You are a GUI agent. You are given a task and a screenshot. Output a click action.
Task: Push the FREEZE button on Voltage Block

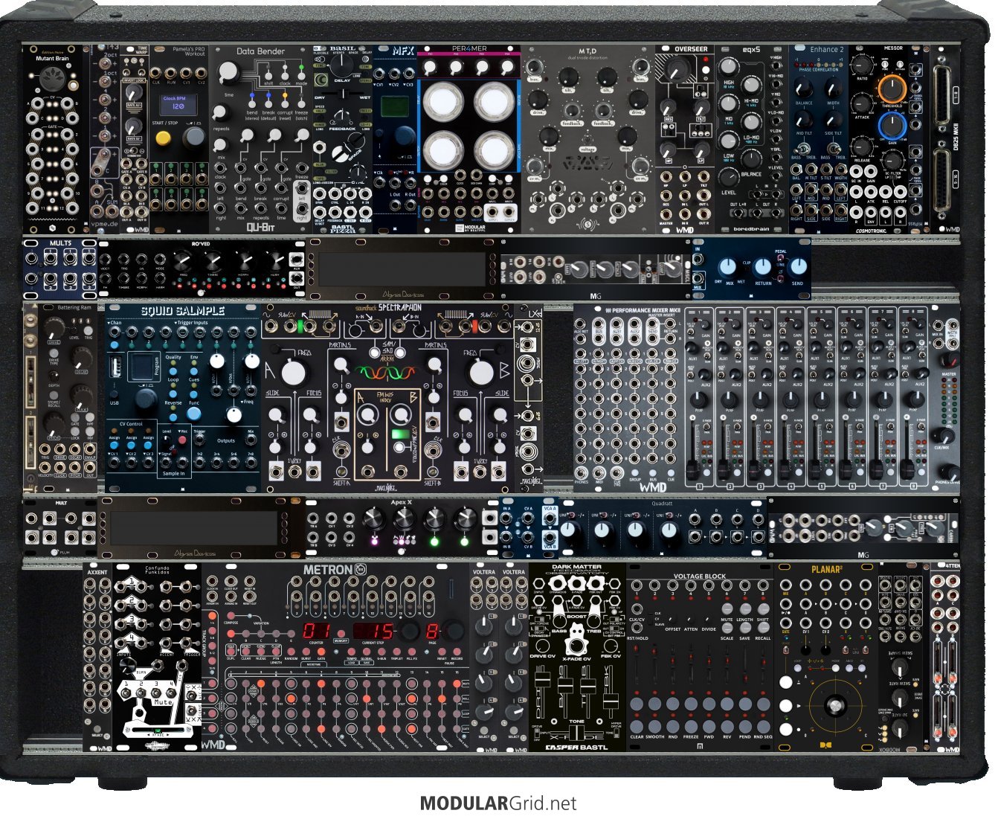tap(691, 727)
